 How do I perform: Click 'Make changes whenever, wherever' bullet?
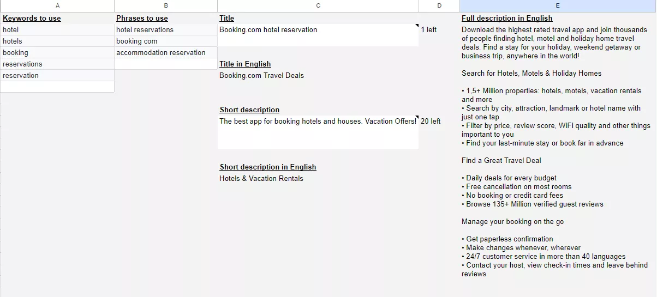(521, 248)
